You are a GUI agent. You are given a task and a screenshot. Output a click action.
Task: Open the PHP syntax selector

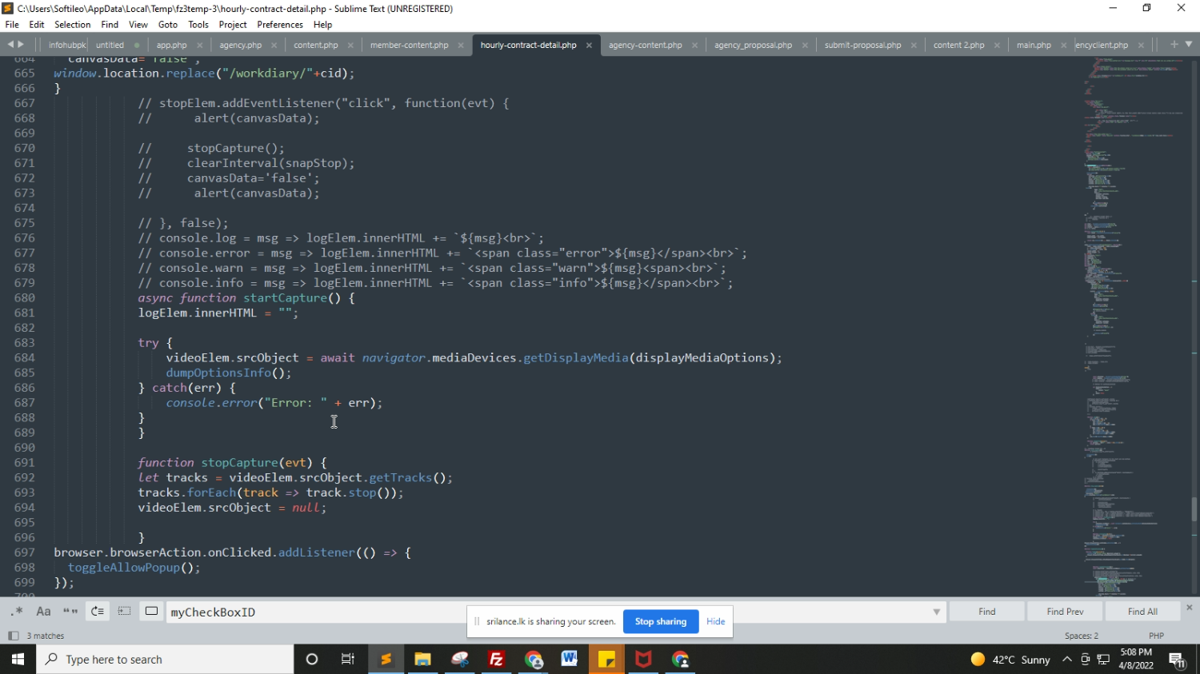tap(1156, 636)
